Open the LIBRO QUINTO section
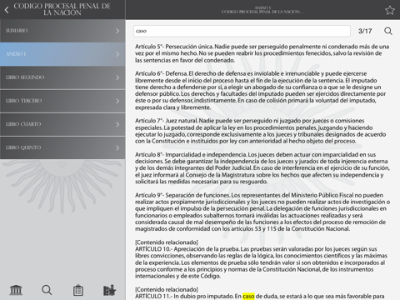Image resolution: width=400 pixels, height=300 pixels. click(x=62, y=147)
